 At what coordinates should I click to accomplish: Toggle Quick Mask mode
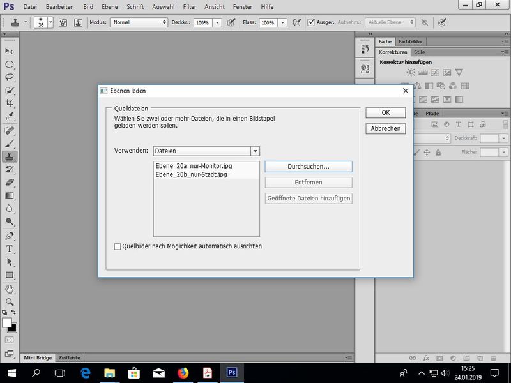[x=10, y=340]
